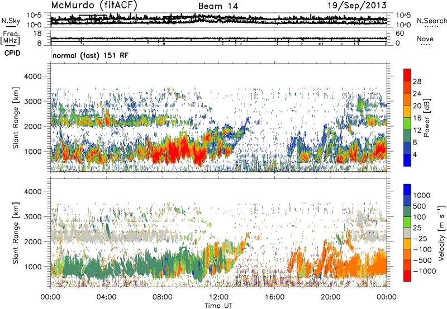The width and height of the screenshot is (447, 309).
Task: Click the left 10^5 noise axis label
Action: click(x=34, y=16)
